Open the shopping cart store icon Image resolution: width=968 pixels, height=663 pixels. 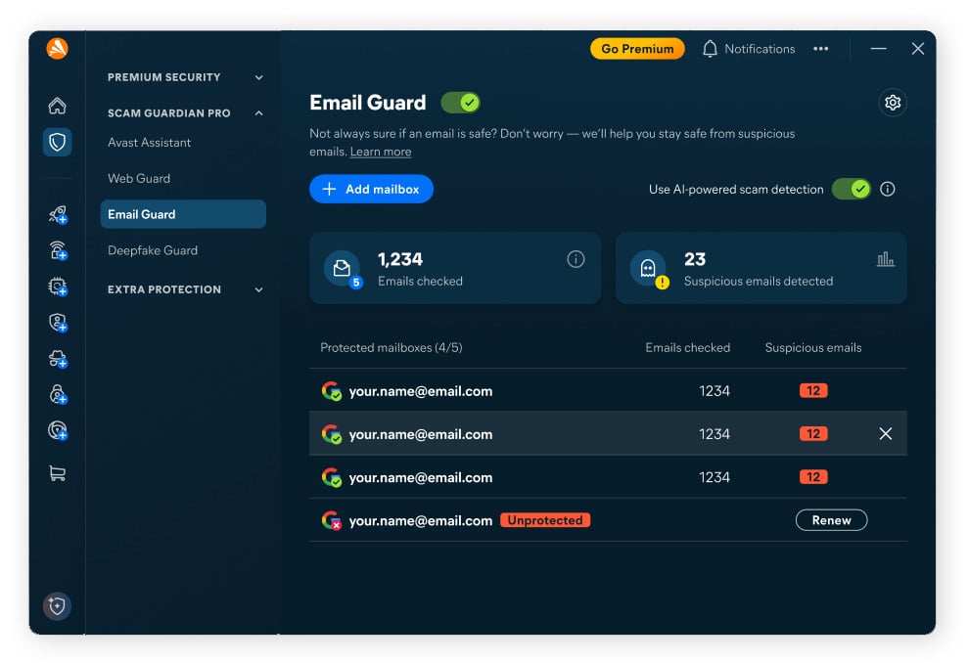[x=58, y=473]
